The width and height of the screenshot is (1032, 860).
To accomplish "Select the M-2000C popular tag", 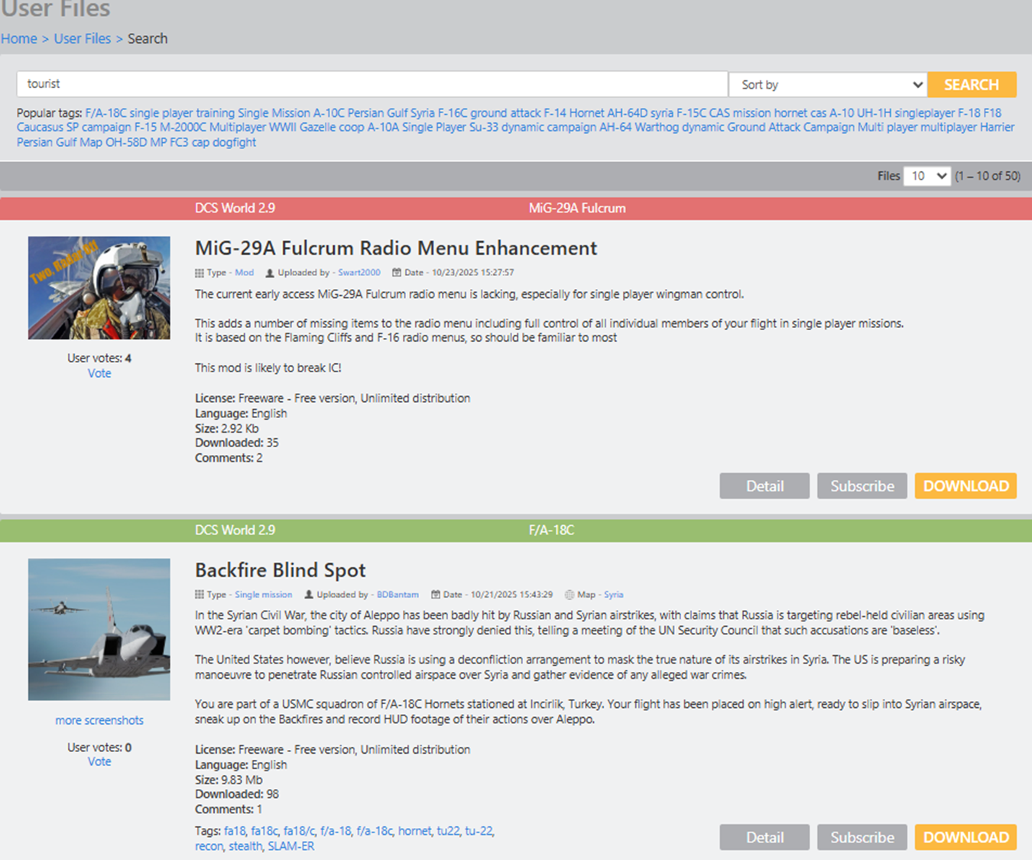I will [x=183, y=128].
